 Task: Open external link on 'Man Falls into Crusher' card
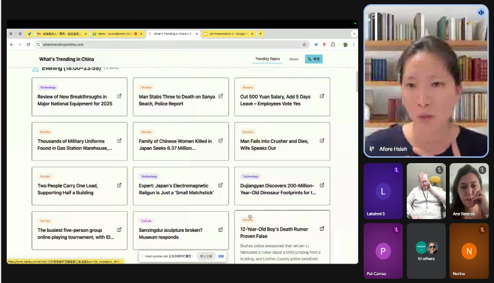point(322,141)
